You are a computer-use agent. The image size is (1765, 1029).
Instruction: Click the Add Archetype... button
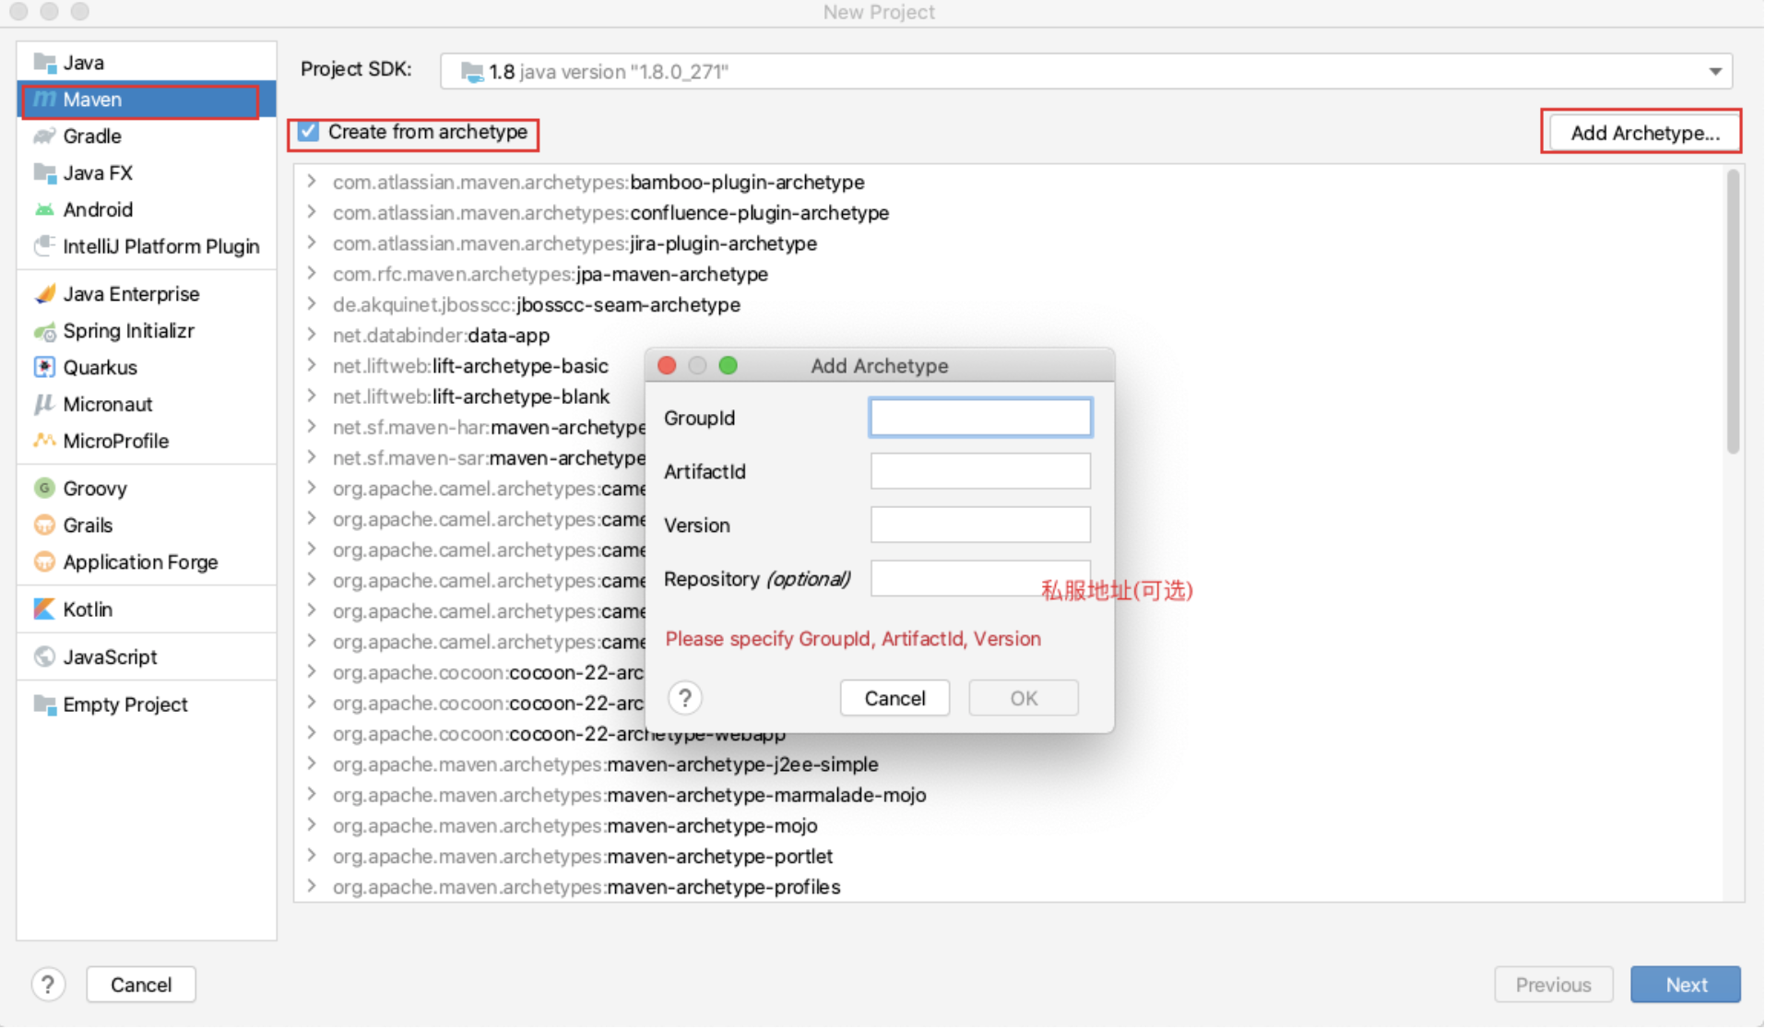pos(1644,133)
